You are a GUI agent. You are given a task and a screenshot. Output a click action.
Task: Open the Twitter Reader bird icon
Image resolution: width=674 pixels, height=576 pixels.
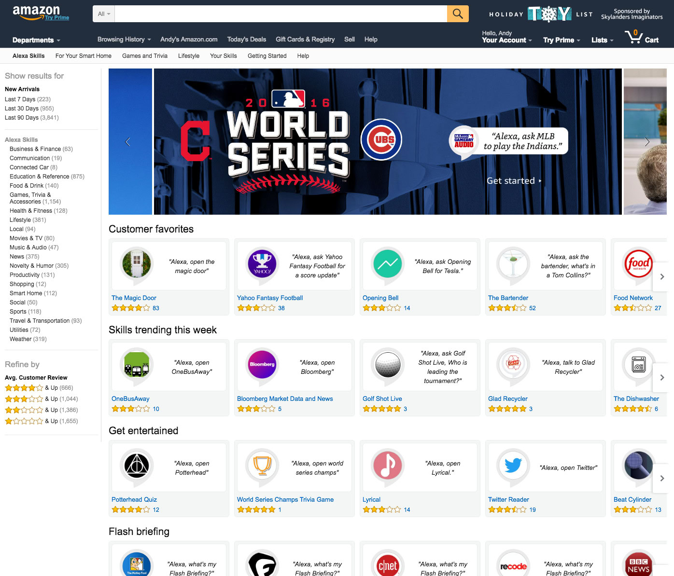pyautogui.click(x=513, y=465)
